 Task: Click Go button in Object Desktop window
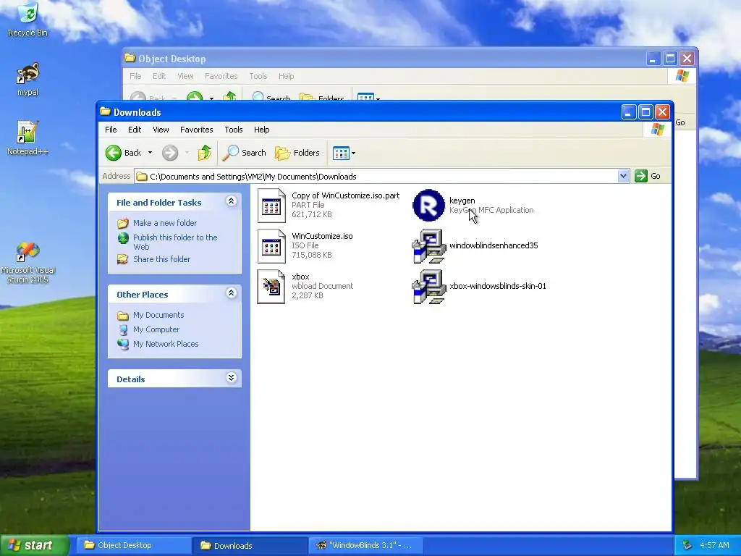(x=680, y=122)
